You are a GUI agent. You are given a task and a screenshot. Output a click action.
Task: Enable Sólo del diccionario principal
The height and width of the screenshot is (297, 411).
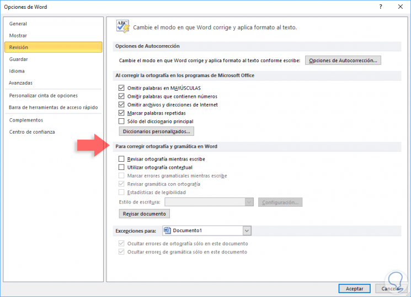pyautogui.click(x=121, y=122)
